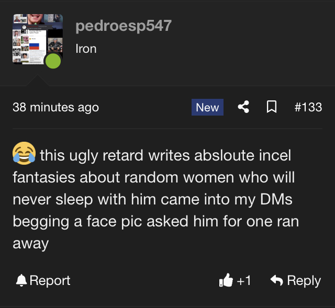Bookmark this post with the bookmark icon
Screen dimensions: 335x308
click(x=272, y=107)
